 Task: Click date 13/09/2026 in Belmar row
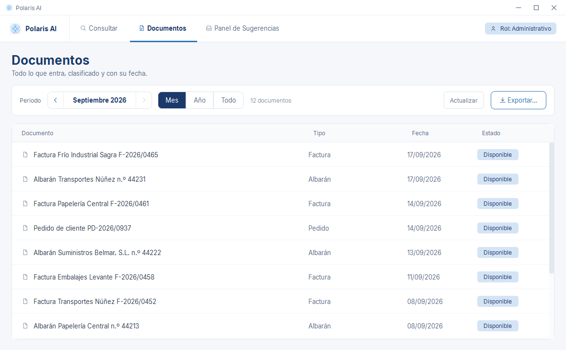[x=424, y=253]
